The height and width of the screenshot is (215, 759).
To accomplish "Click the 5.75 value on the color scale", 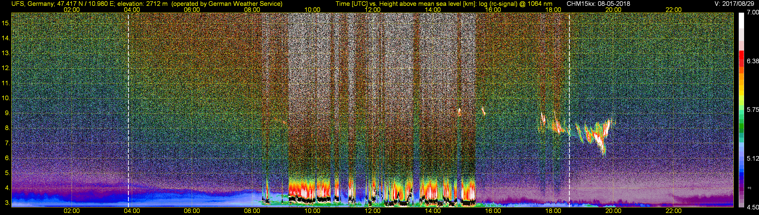I will click(x=753, y=110).
